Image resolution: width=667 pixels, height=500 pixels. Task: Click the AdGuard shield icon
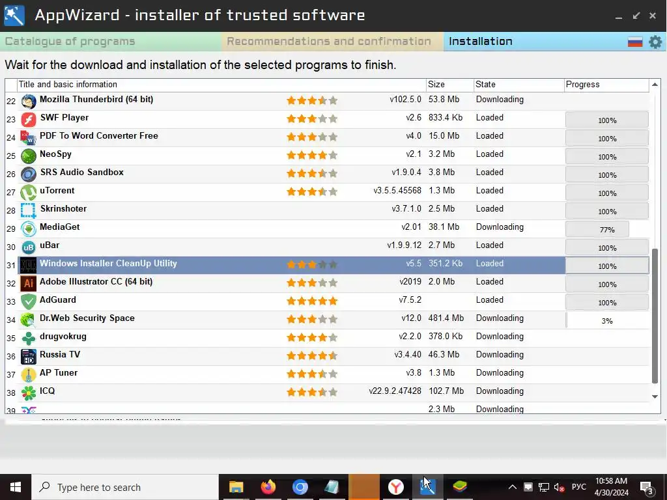point(29,302)
